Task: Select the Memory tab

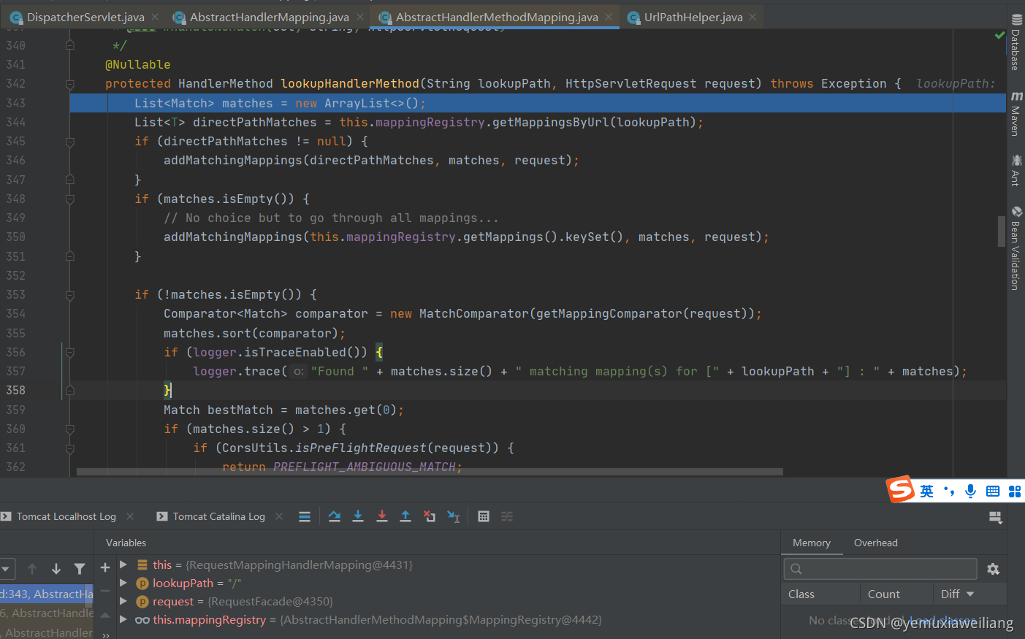Action: tap(812, 543)
